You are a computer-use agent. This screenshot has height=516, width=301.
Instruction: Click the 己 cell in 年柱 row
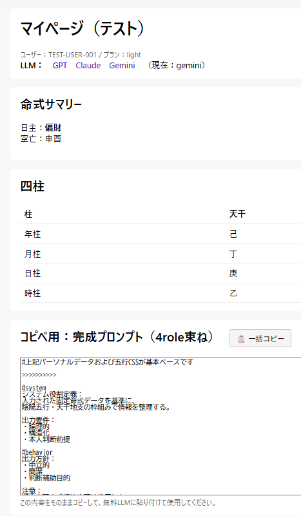pyautogui.click(x=233, y=234)
